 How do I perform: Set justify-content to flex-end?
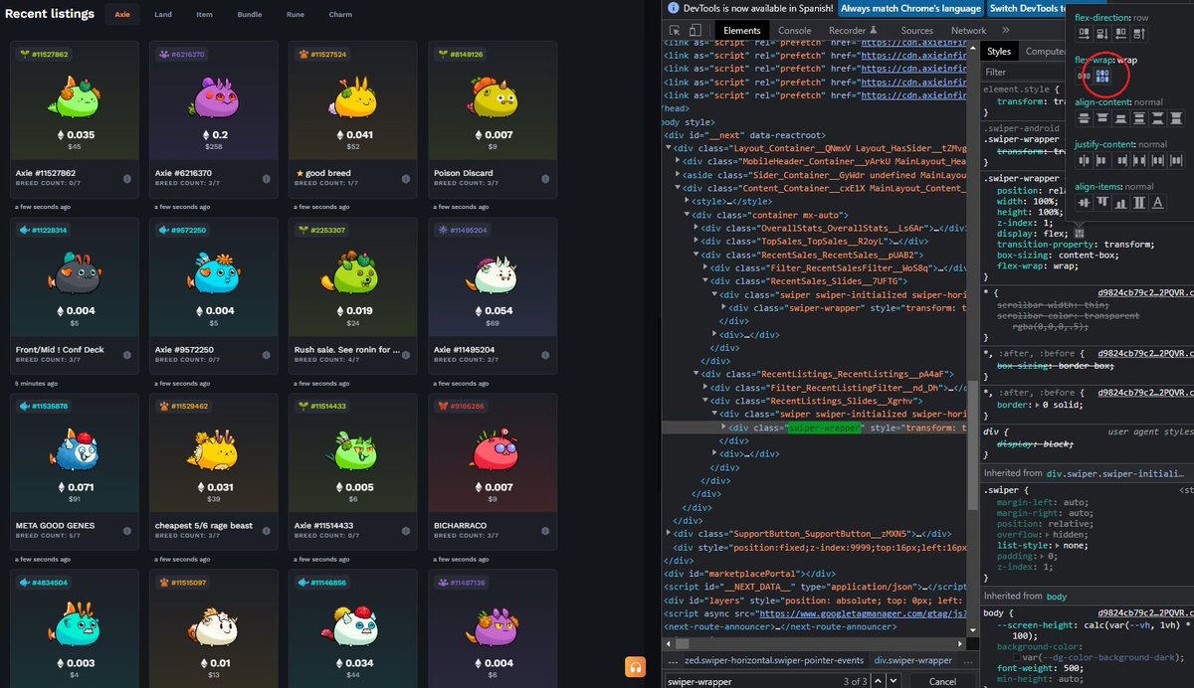tap(1119, 160)
